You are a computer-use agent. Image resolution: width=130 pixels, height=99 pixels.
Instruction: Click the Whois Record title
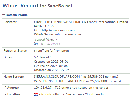tap(20, 6)
